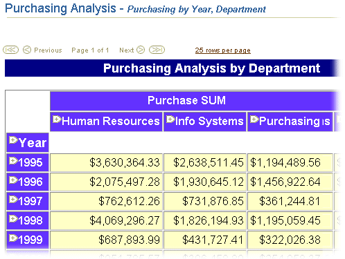345x259 pixels.
Task: Click the cell $431,727.41
Action: [205, 240]
